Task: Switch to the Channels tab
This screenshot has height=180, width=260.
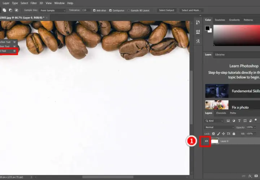Action: (221, 113)
